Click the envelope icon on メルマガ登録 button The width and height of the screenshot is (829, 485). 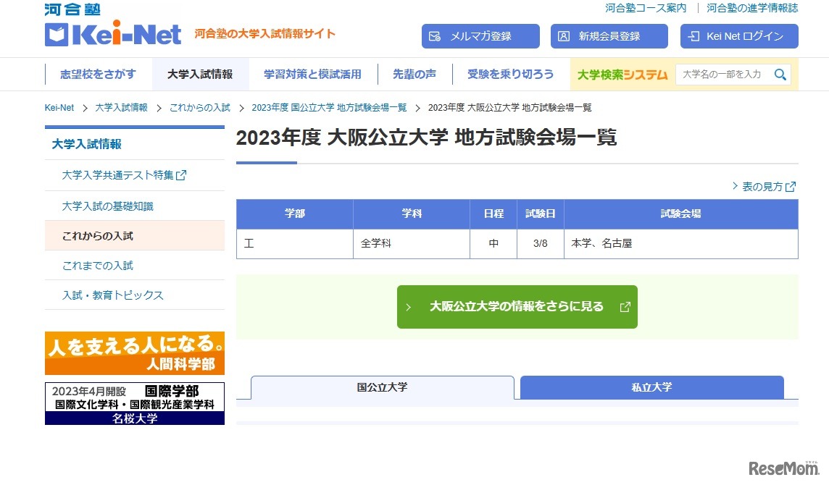coord(437,35)
